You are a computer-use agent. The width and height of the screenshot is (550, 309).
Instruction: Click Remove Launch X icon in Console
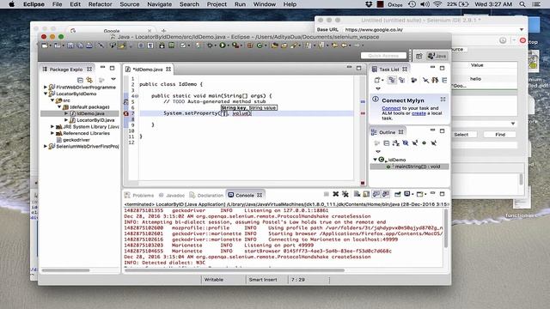click(336, 194)
